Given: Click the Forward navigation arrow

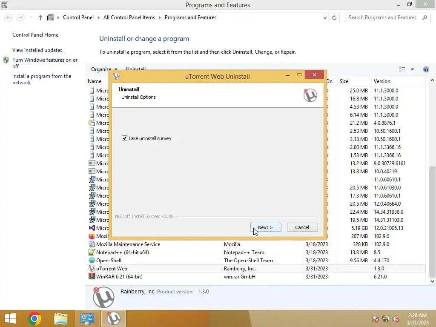Looking at the screenshot, I should 20,17.
